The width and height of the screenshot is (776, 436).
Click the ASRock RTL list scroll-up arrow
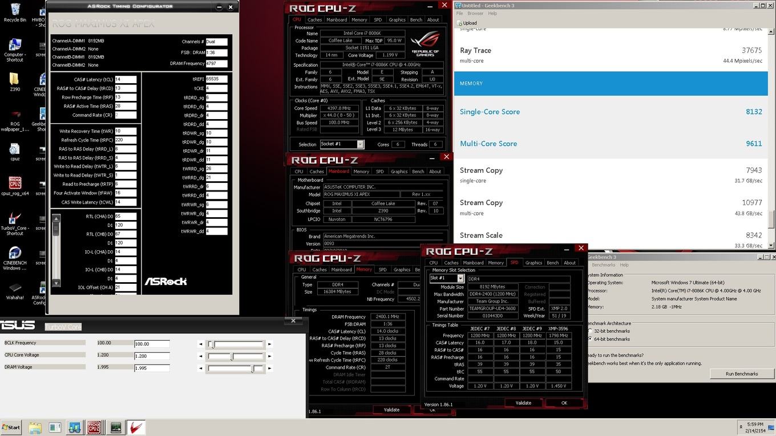pyautogui.click(x=55, y=217)
